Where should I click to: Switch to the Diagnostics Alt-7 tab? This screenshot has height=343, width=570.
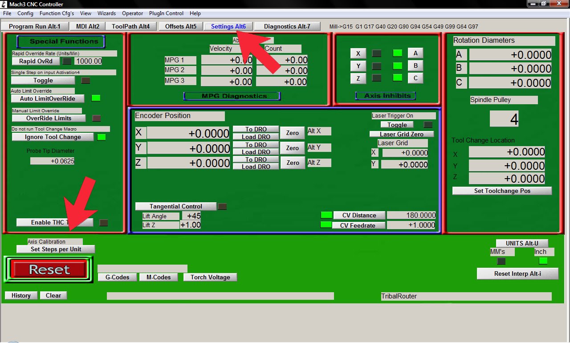(287, 26)
